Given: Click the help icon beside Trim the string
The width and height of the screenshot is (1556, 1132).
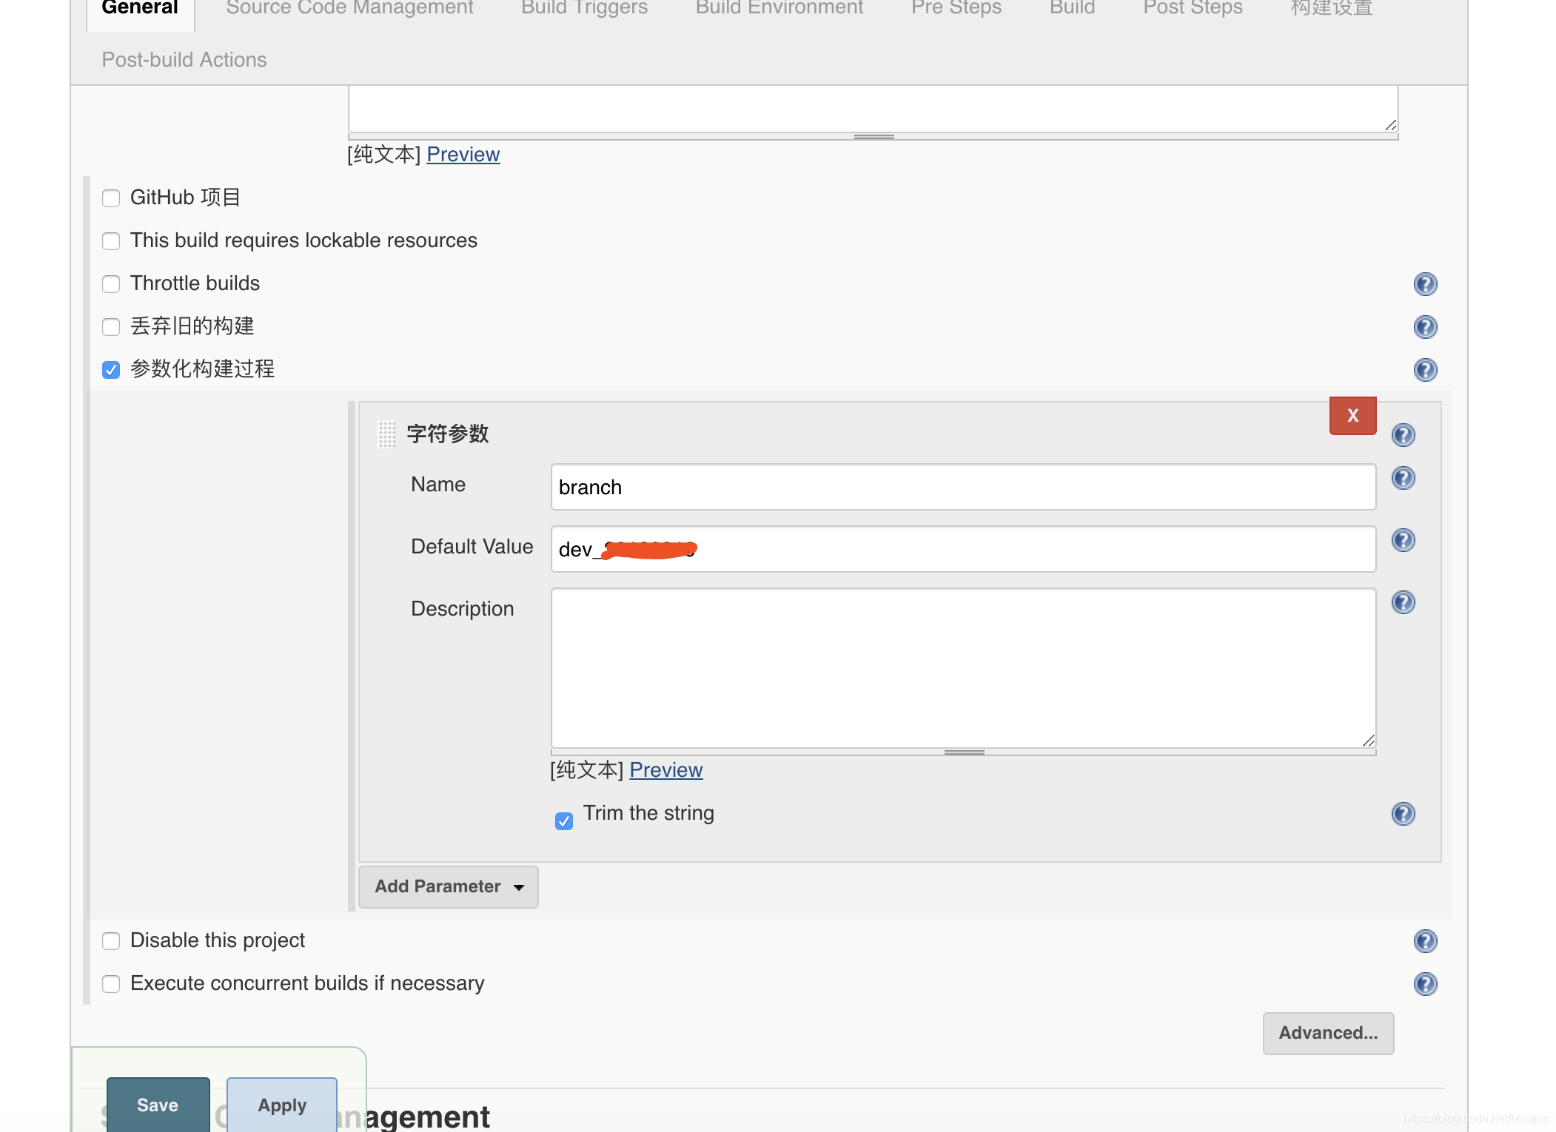Looking at the screenshot, I should point(1403,814).
